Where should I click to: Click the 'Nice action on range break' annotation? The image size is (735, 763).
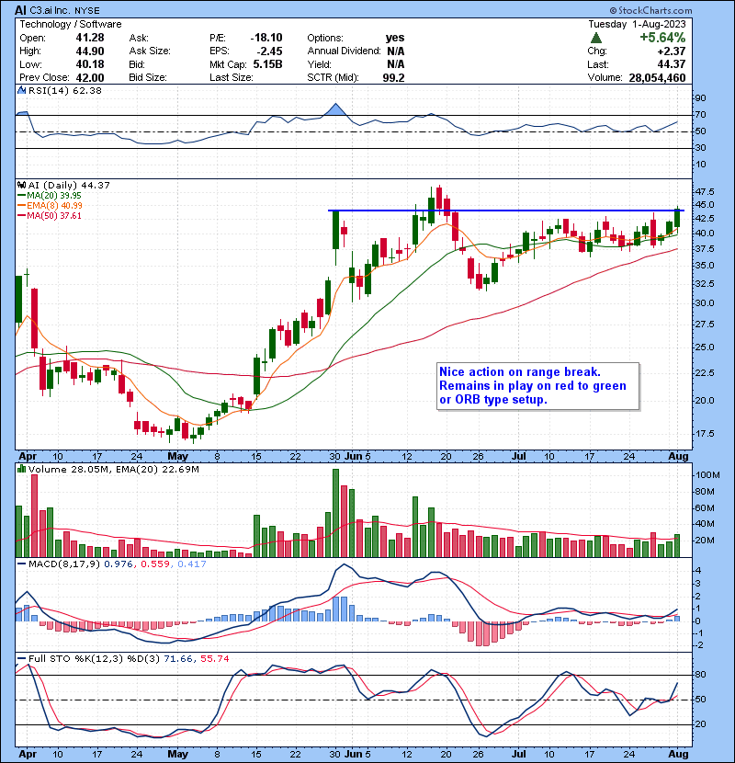point(537,386)
